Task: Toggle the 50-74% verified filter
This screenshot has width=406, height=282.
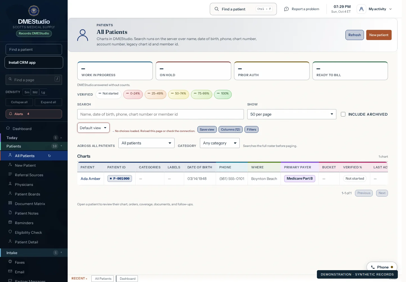Action: 179,94
